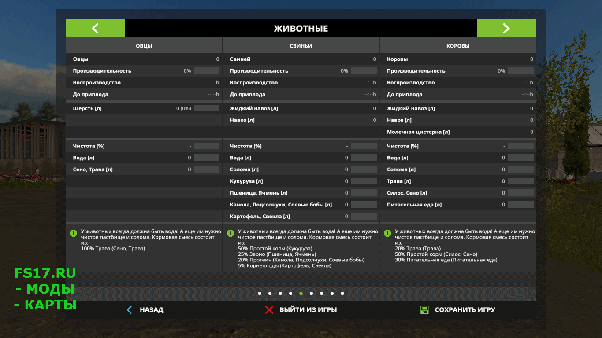Click the Питательная еда [л] progress bar
The height and width of the screenshot is (338, 602).
521,205
